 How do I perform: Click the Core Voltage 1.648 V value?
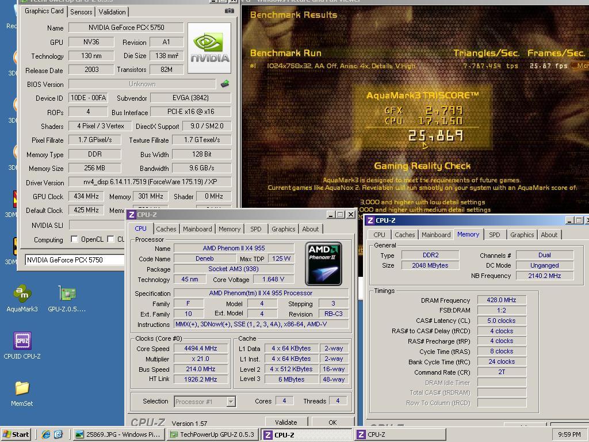pos(273,279)
